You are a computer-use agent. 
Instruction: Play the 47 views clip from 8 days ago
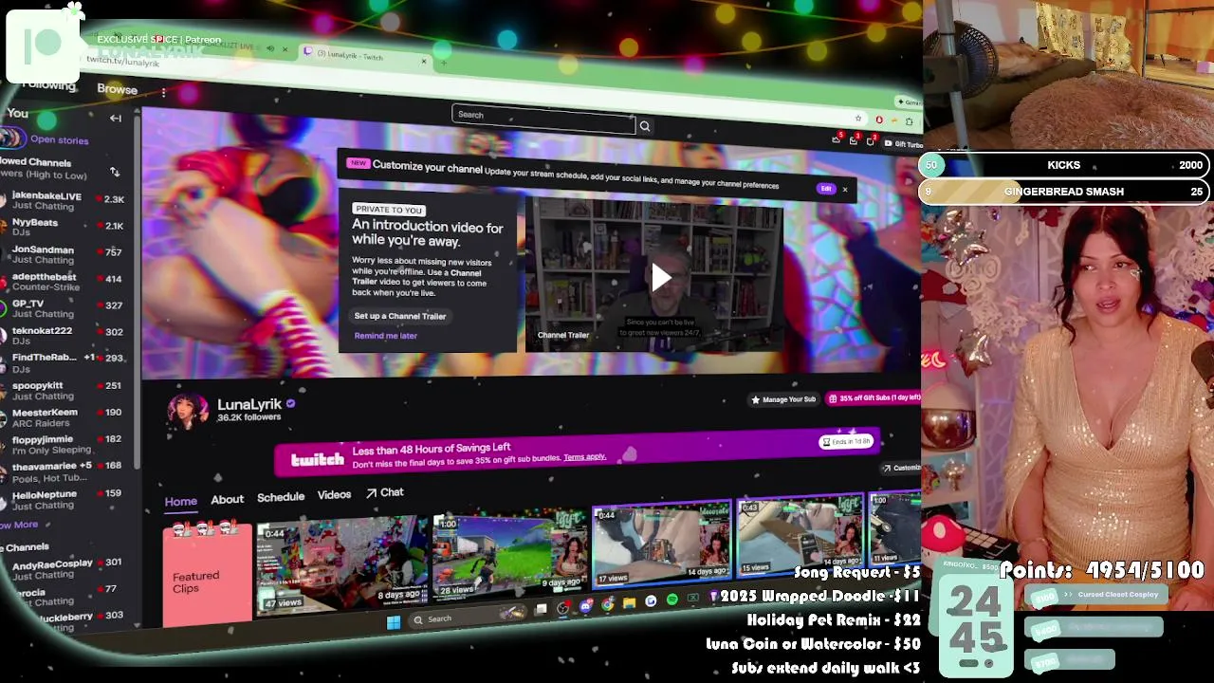[x=342, y=565]
